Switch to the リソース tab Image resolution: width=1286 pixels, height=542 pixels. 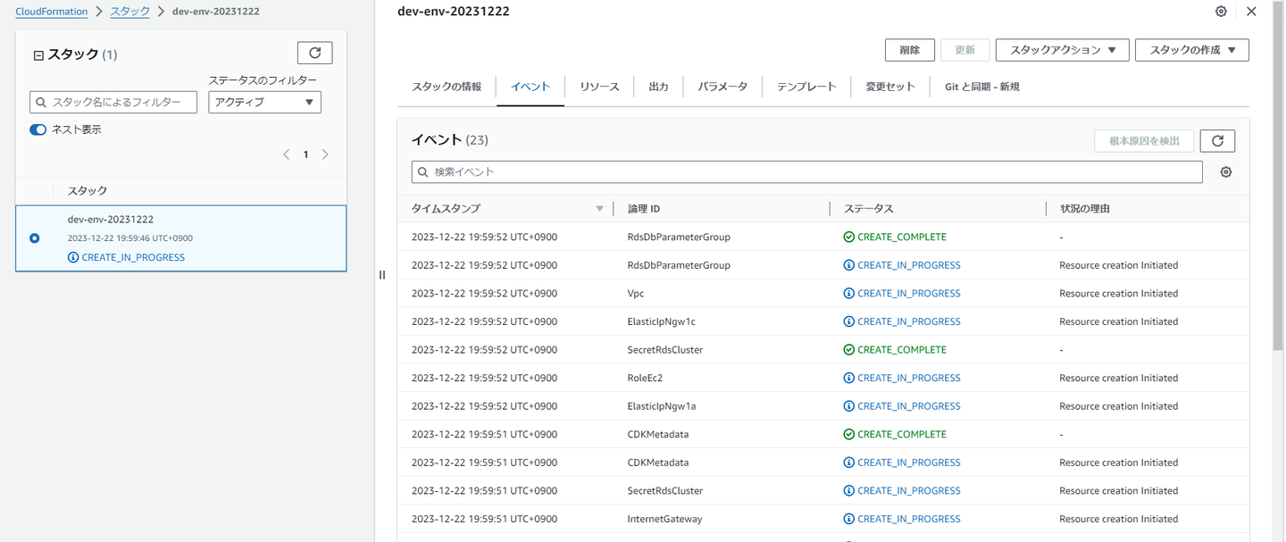(599, 87)
